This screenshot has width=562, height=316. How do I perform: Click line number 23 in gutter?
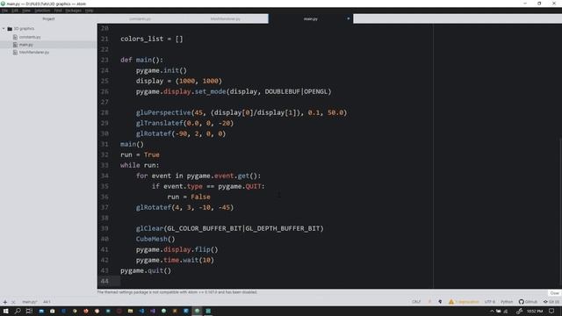pyautogui.click(x=104, y=60)
